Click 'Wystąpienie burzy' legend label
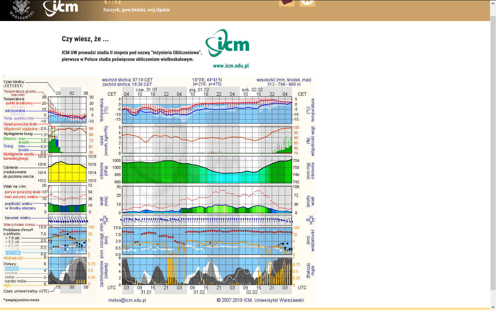 [18, 134]
